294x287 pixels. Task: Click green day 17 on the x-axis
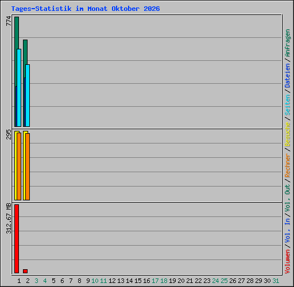pyautogui.click(x=155, y=281)
